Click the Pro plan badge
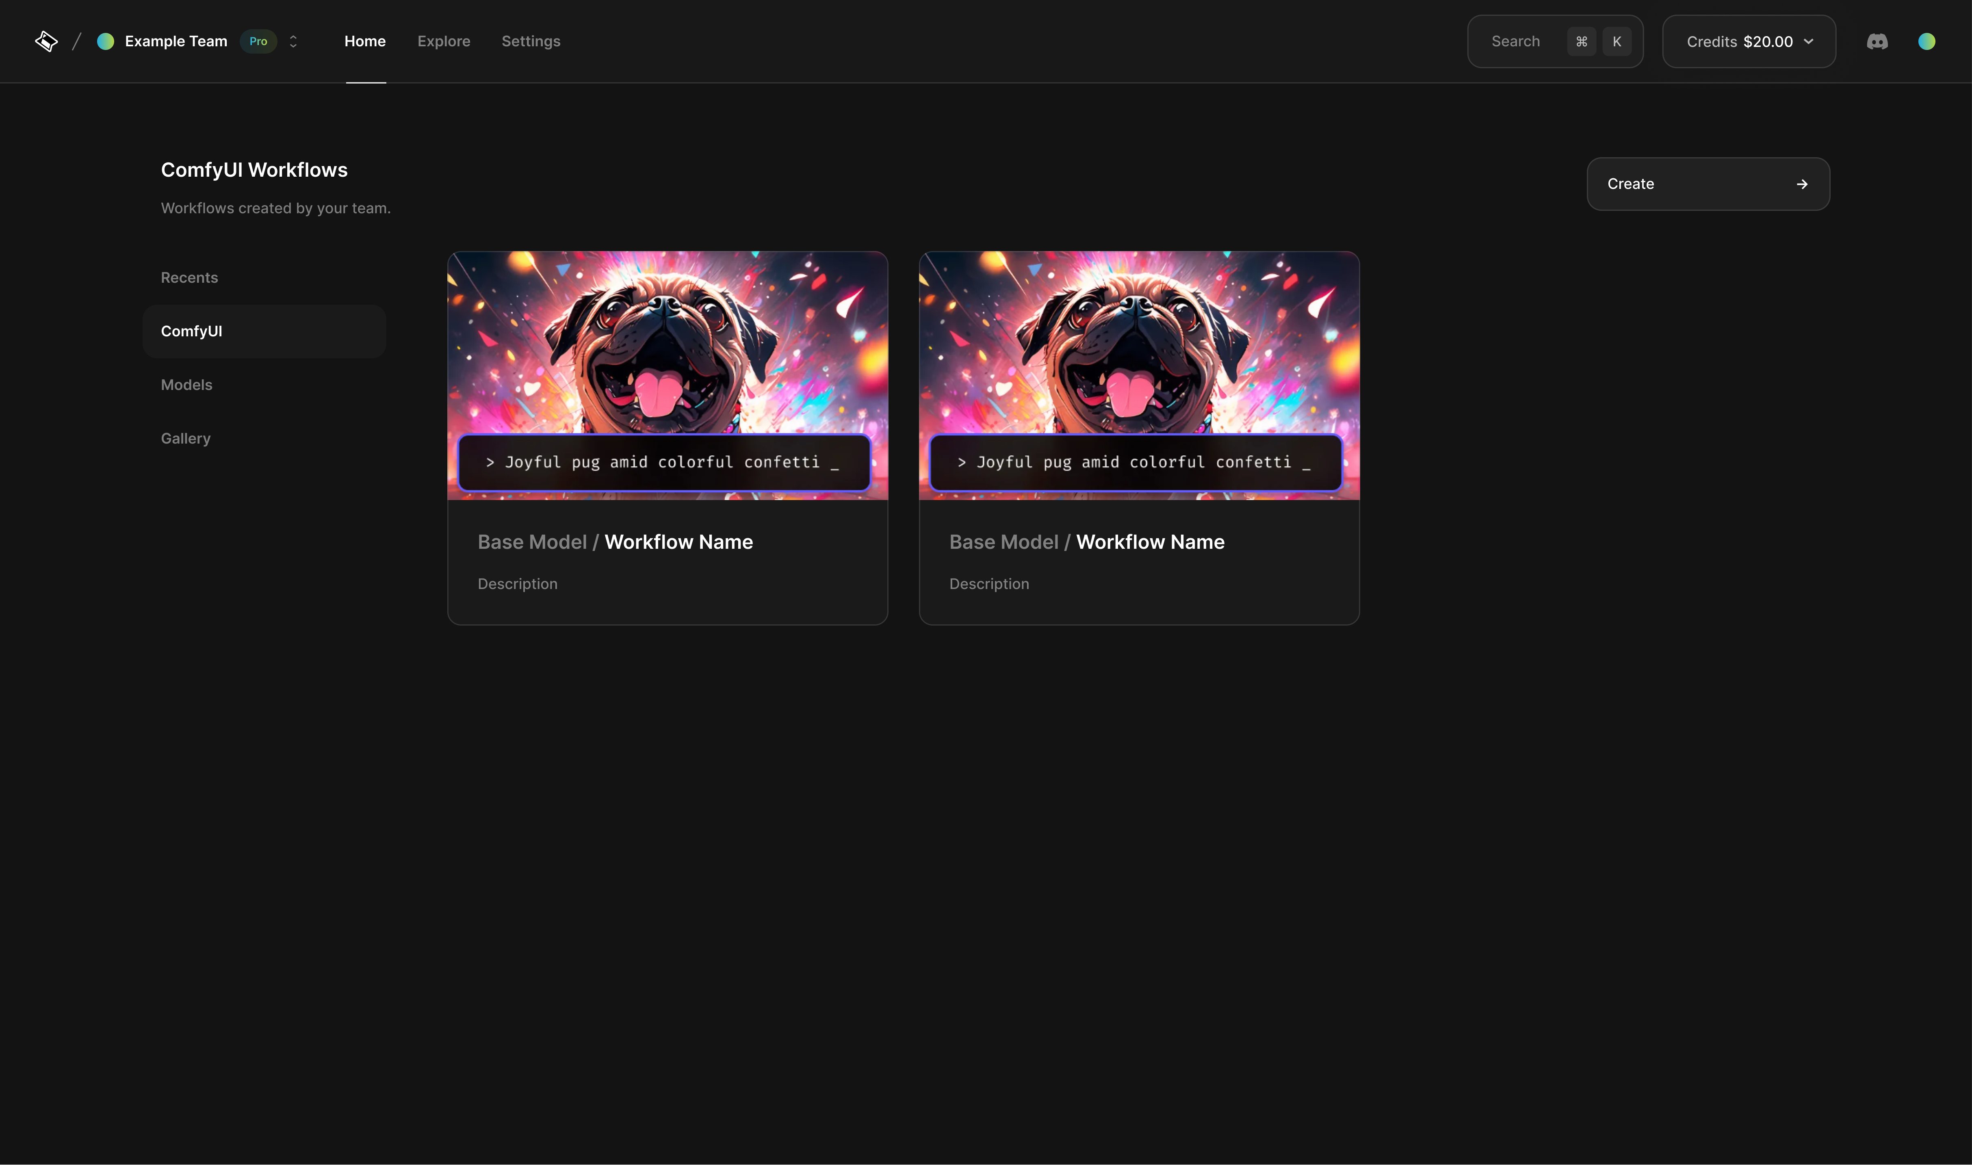Image resolution: width=1972 pixels, height=1165 pixels. point(258,41)
